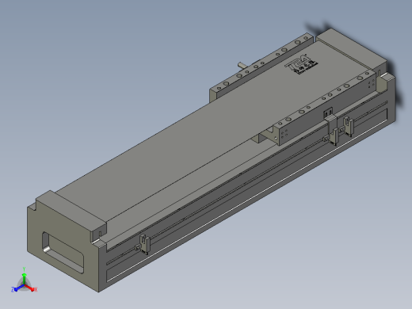Screen dimensions: 412x309
Task: Pick the rounded slot opening in the left end cap
Action: coord(63,252)
